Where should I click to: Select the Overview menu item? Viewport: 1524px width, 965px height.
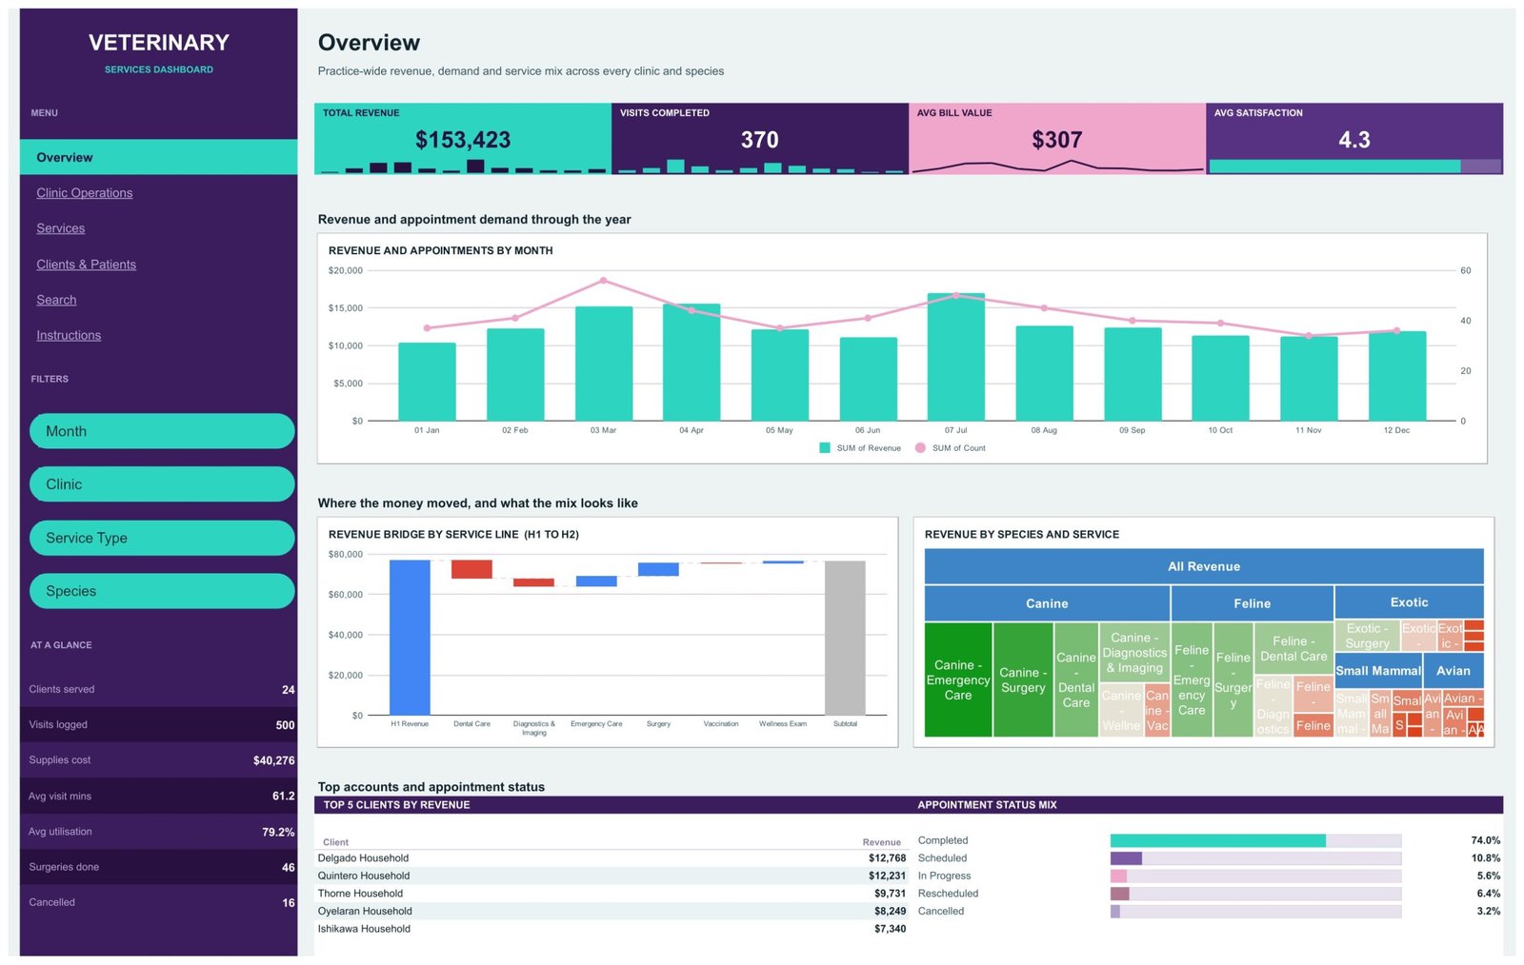pyautogui.click(x=158, y=157)
